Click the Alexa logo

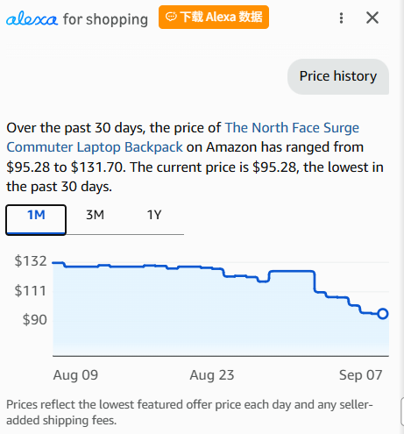click(32, 18)
